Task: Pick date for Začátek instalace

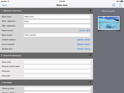Action: [x=83, y=40]
